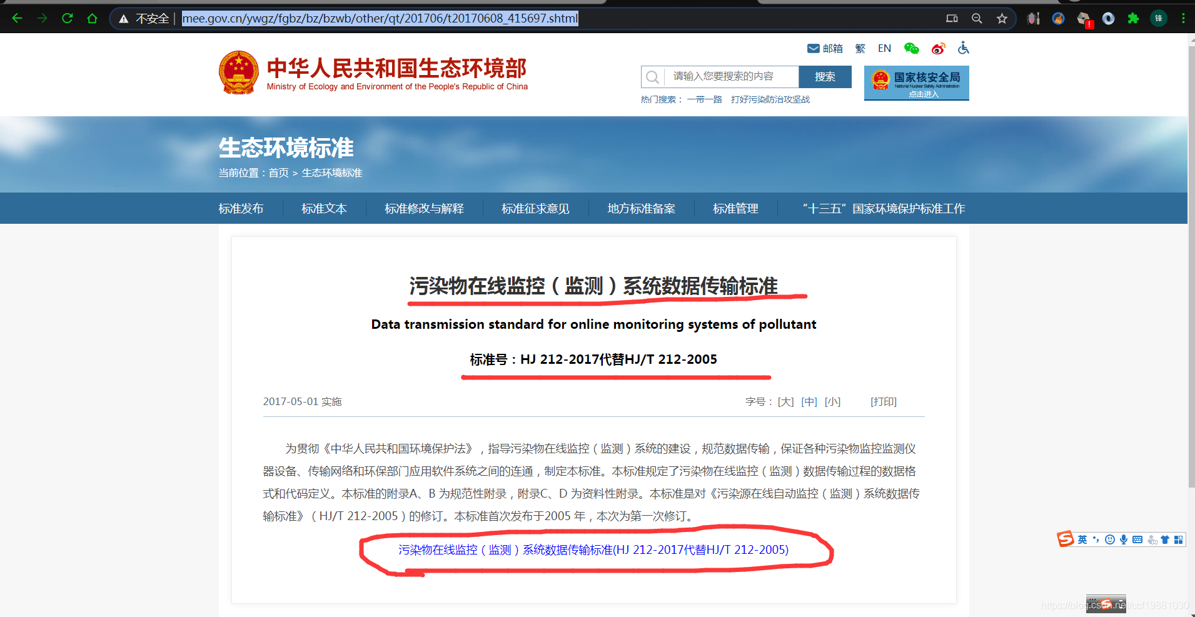The image size is (1195, 617).
Task: Open the extensions puzzle-piece menu
Action: 1133,18
